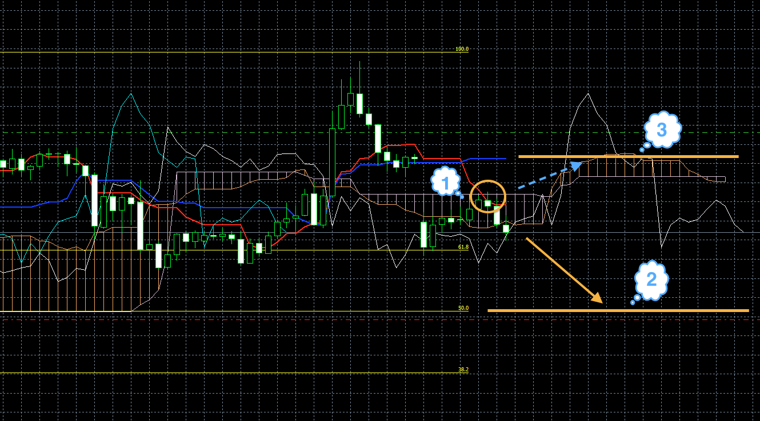The width and height of the screenshot is (760, 421).
Task: Click the "100.0" Fibonacci level label
Action: pos(462,49)
